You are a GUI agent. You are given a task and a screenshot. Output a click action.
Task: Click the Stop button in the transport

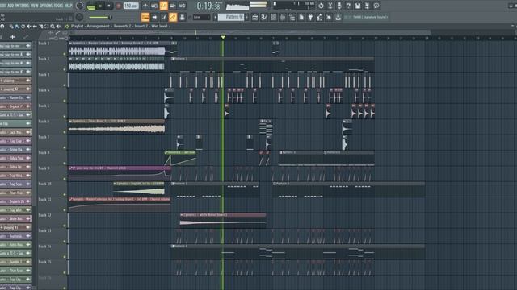tap(109, 6)
